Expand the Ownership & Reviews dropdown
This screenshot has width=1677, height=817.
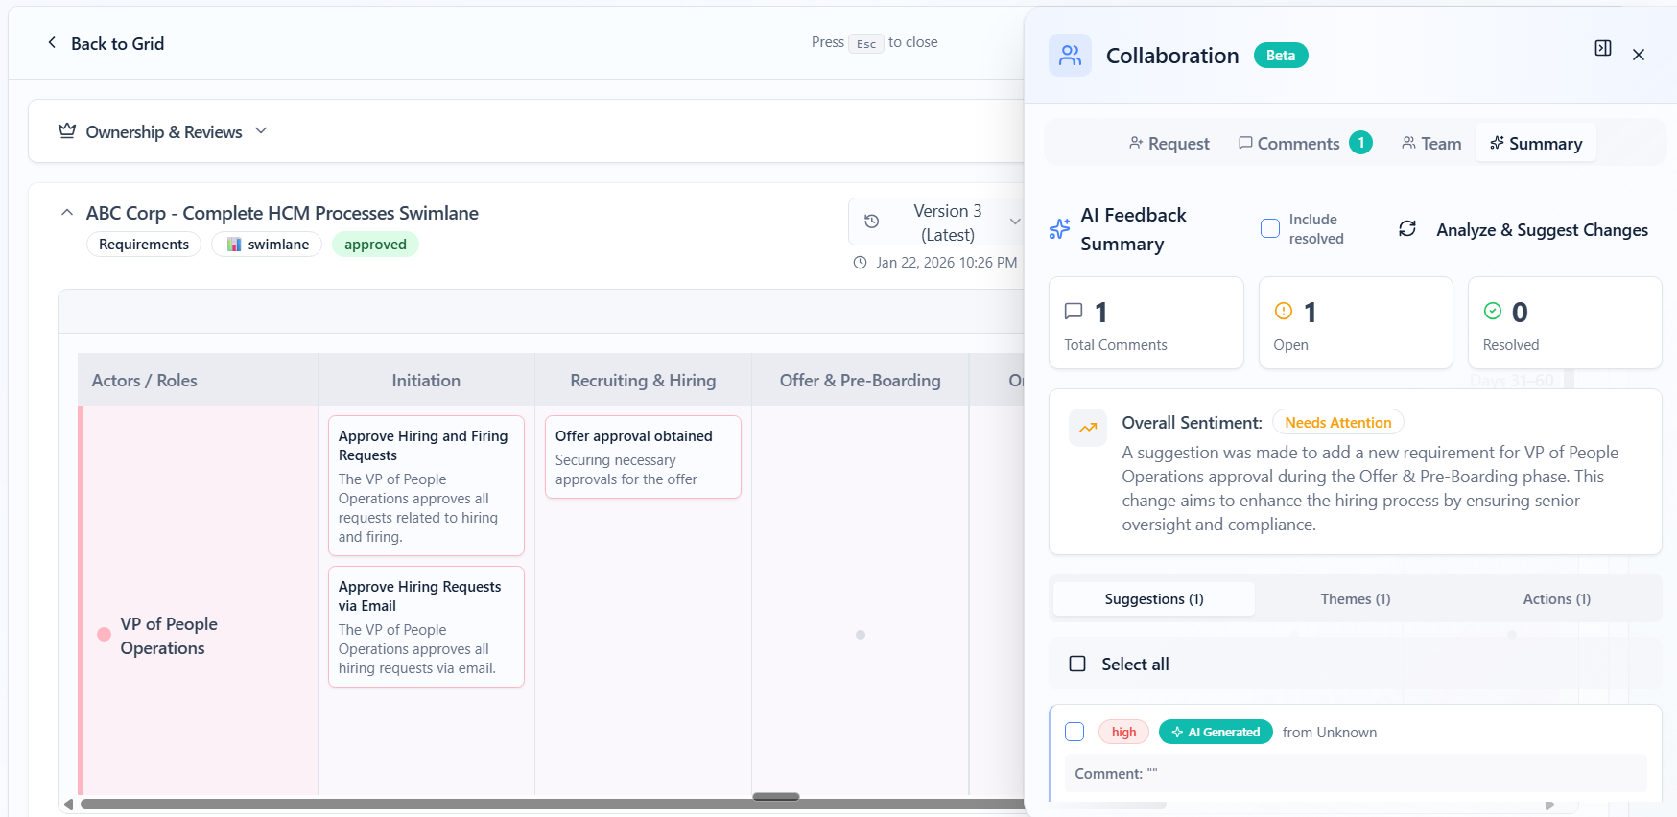coord(261,130)
